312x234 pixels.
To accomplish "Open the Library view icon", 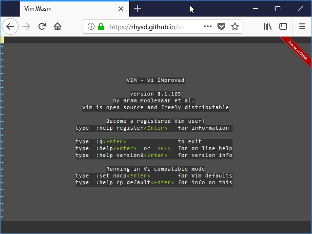I will tap(268, 26).
